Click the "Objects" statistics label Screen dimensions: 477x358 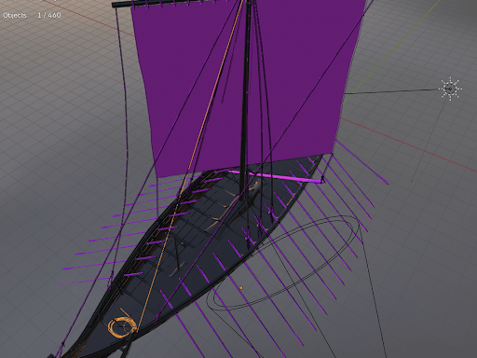15,15
